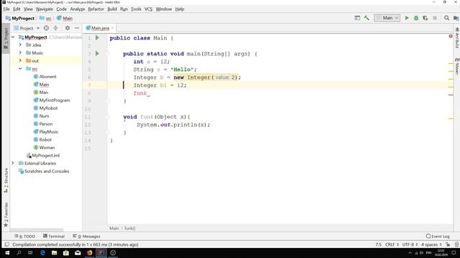Open the Terminal tool window
460x258 pixels.
[54, 236]
